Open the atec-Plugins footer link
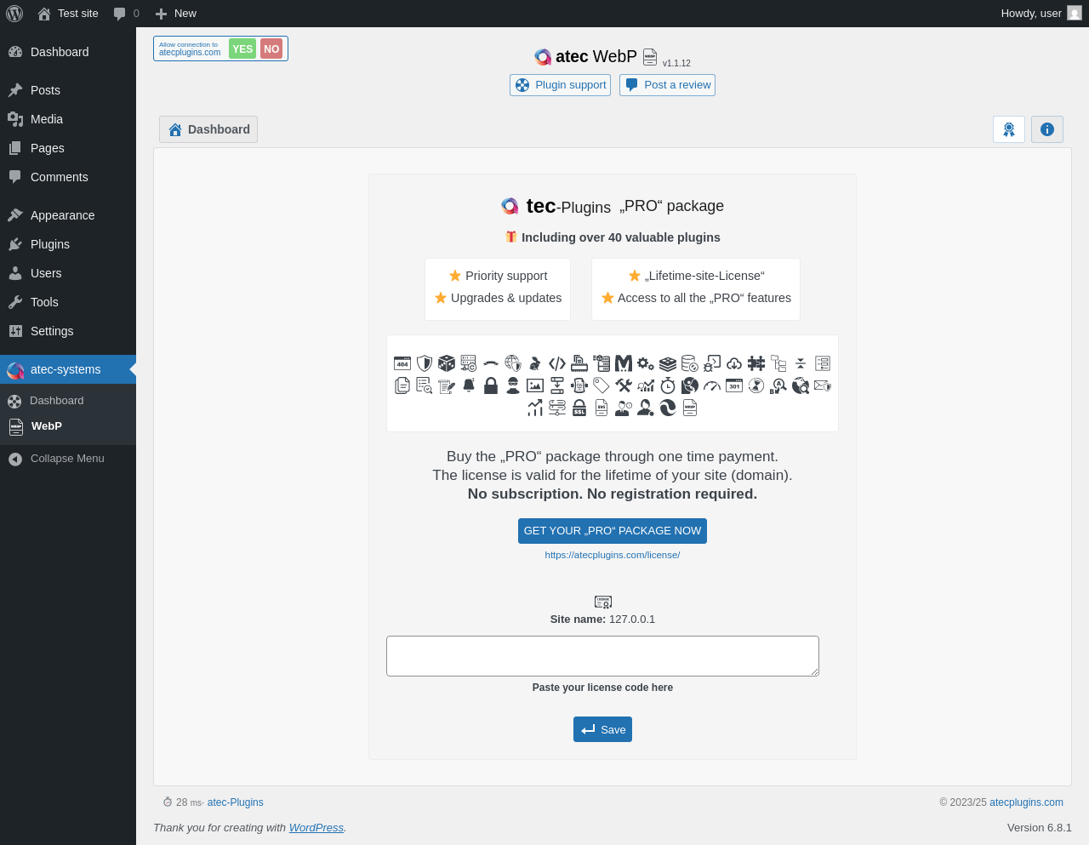Image resolution: width=1089 pixels, height=845 pixels. tap(236, 802)
